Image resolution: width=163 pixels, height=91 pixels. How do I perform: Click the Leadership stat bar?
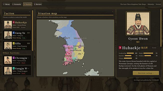(x=130, y=53)
